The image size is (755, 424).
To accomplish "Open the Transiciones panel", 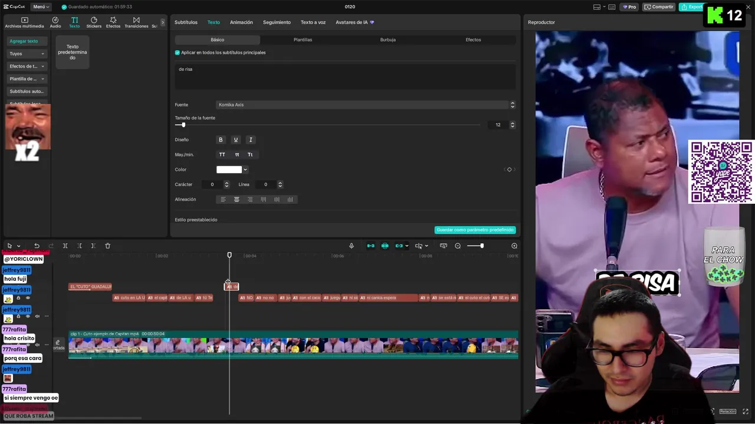I will tap(136, 22).
